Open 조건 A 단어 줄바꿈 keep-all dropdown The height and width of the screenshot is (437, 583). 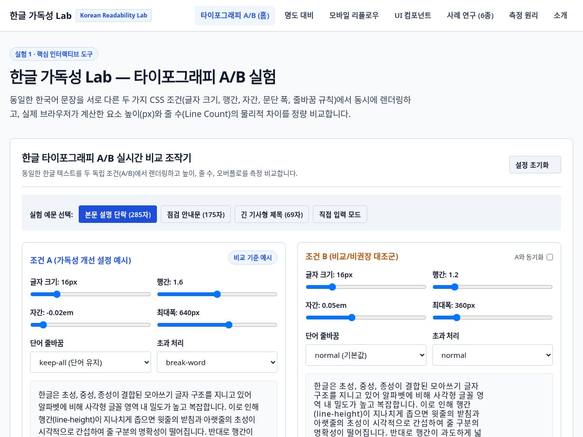click(90, 362)
